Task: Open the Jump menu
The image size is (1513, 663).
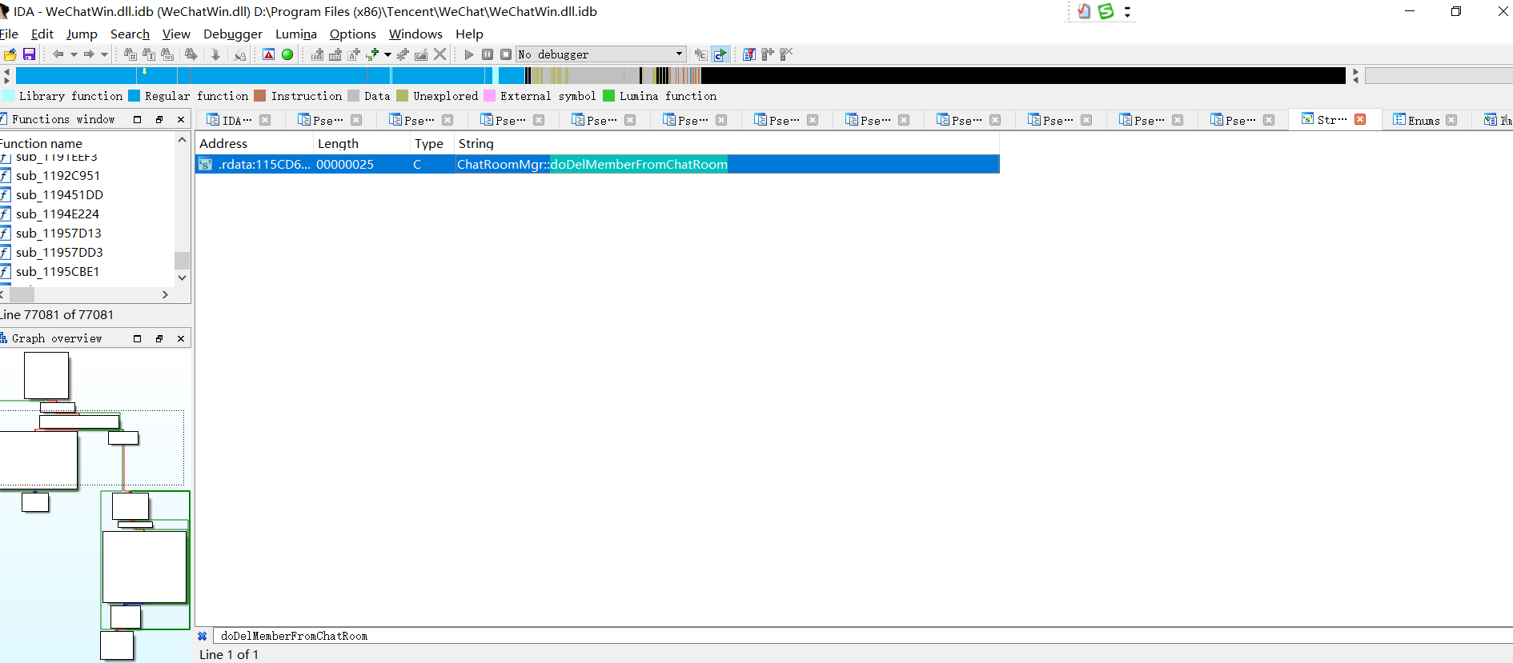Action: [x=82, y=34]
